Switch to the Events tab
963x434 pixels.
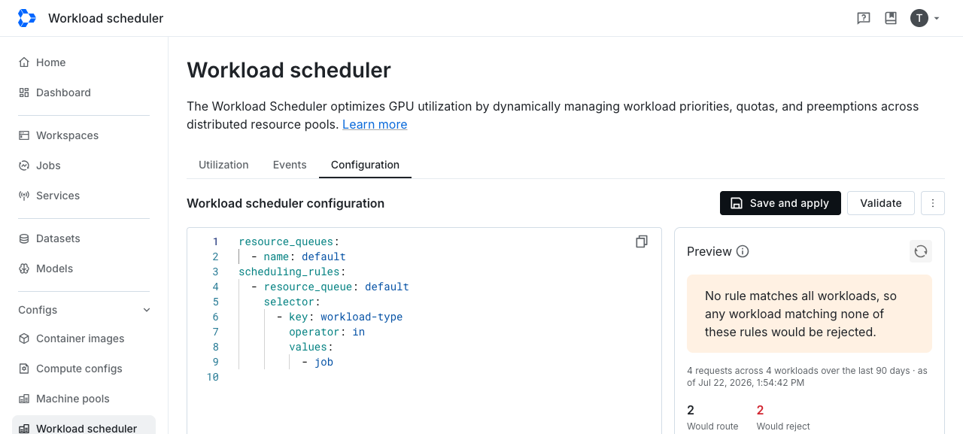click(x=290, y=165)
